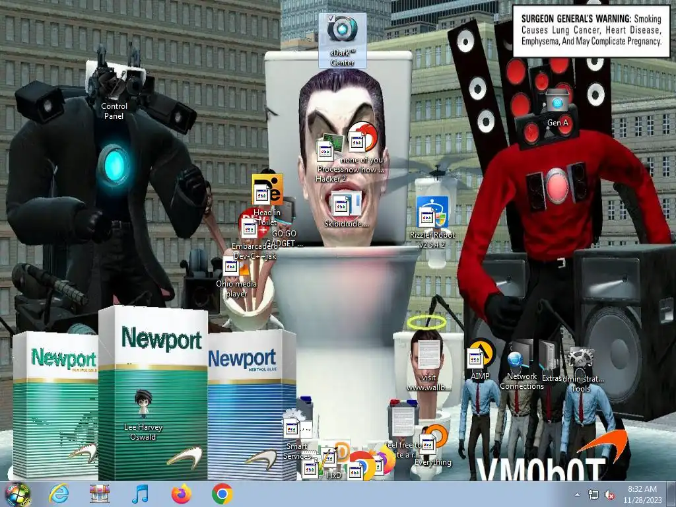Select the 'Ohio media player' label

coord(236,288)
